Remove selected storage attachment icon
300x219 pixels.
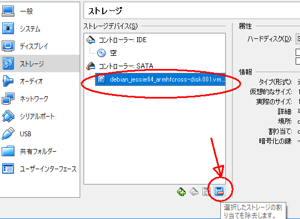pyautogui.click(x=219, y=192)
